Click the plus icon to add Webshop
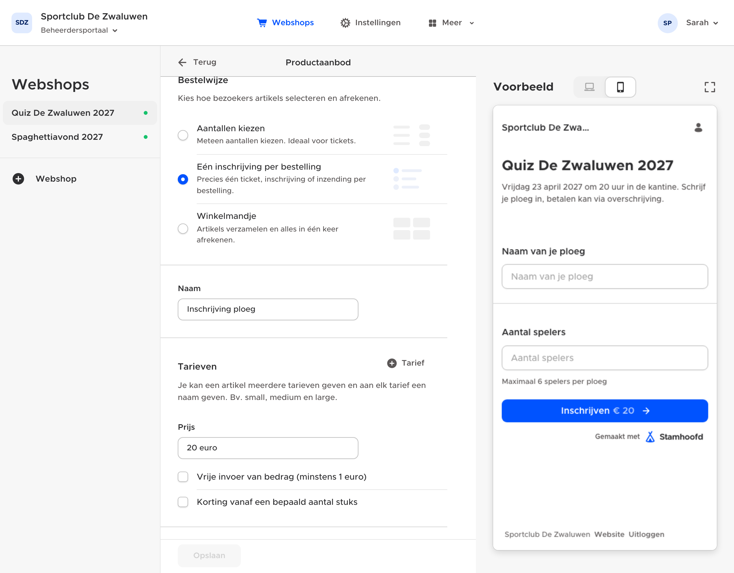Viewport: 734px width, 573px height. [18, 179]
